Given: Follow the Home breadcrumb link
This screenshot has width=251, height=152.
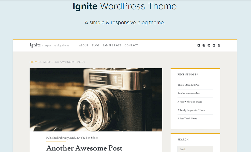Looking at the screenshot, I should 35,62.
